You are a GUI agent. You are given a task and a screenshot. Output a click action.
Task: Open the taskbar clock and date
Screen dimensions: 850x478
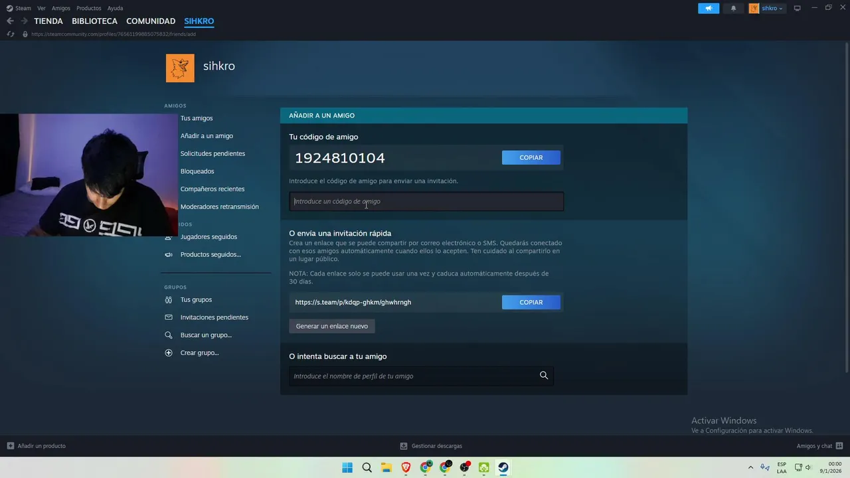(x=830, y=467)
